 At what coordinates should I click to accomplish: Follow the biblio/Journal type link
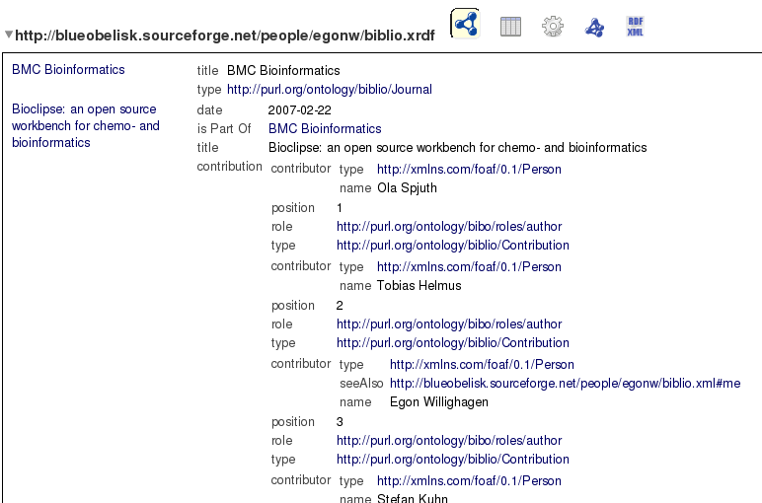pos(330,90)
